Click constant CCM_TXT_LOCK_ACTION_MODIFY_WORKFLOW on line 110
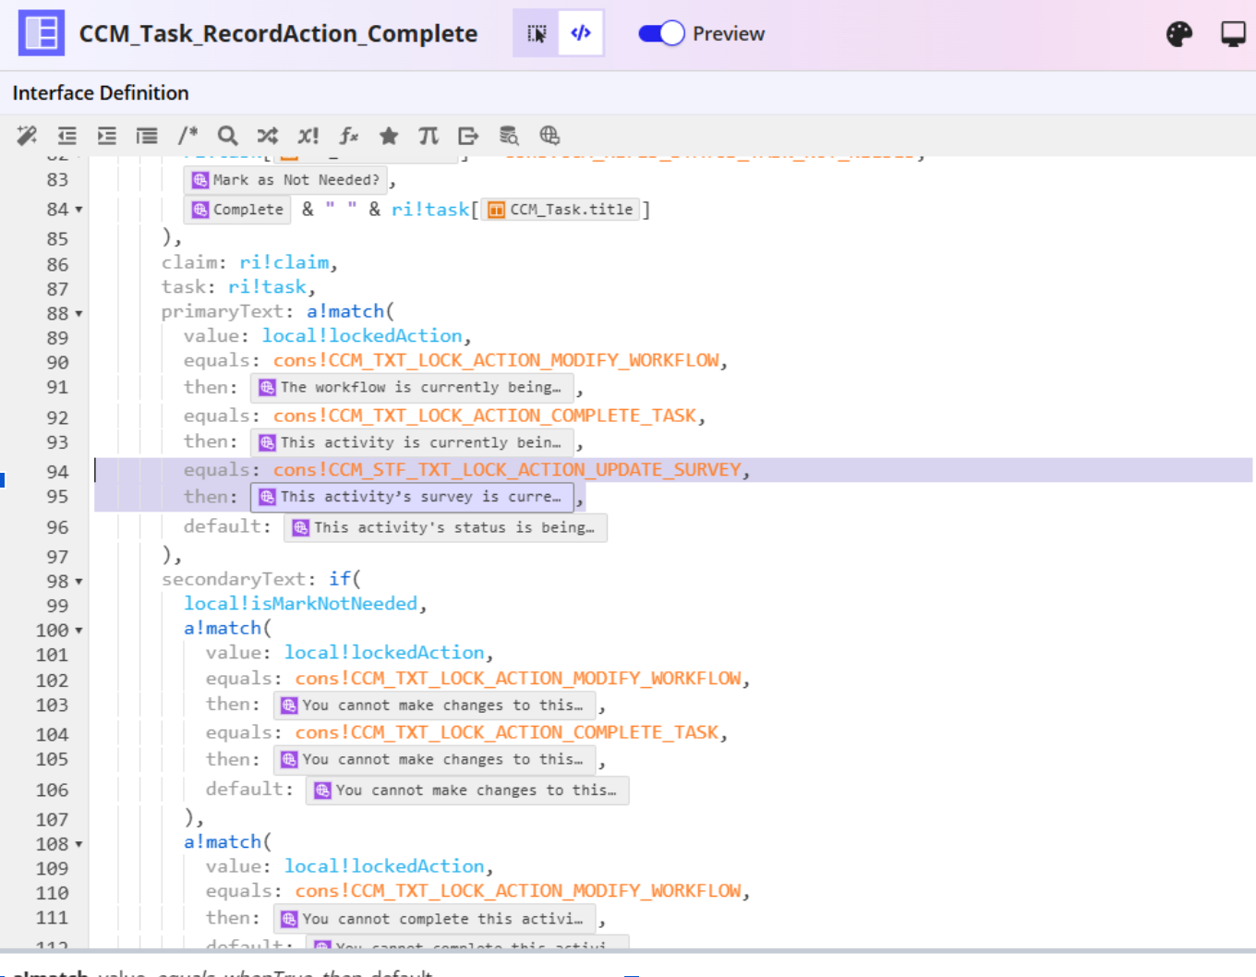The image size is (1256, 977). tap(518, 891)
